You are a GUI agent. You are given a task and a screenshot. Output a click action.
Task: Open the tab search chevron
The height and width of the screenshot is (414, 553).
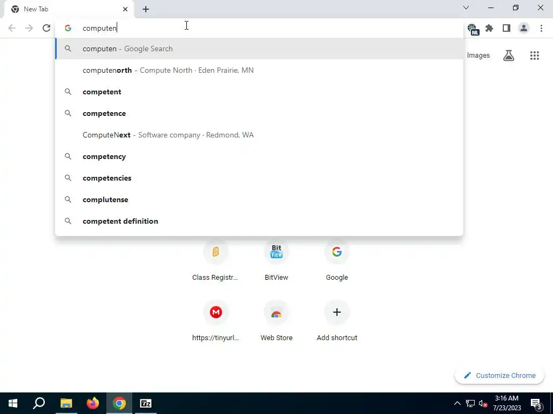[466, 8]
